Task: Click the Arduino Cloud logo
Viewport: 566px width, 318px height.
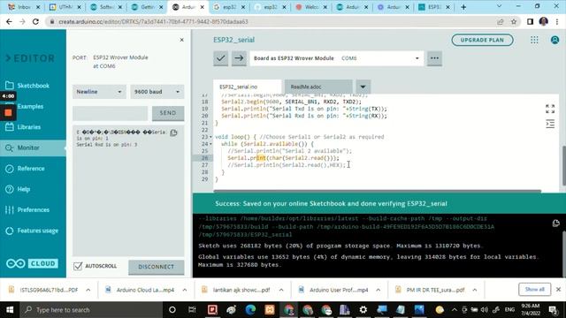Action: click(x=32, y=263)
